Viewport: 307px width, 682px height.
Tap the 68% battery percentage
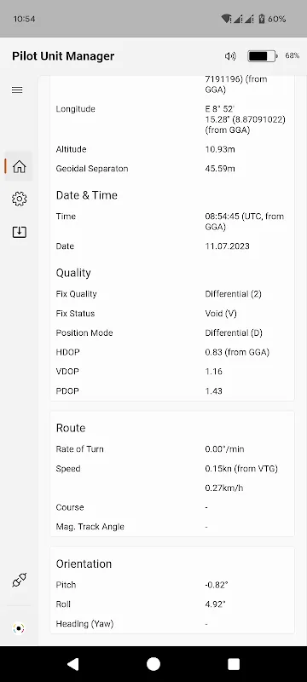(293, 55)
